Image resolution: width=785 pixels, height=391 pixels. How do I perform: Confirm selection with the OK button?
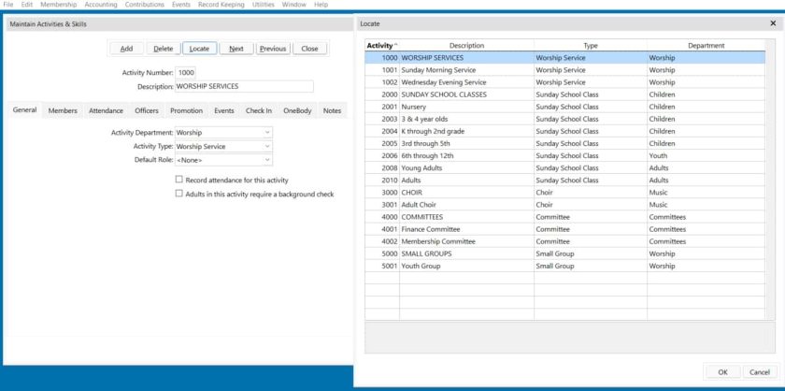click(x=722, y=372)
